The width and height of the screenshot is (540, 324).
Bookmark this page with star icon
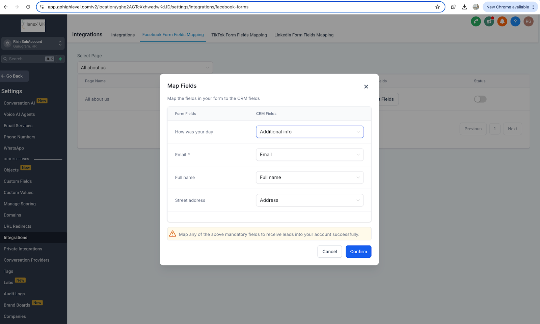(x=437, y=7)
